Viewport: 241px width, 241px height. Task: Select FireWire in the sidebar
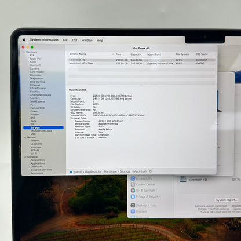tap(35, 92)
